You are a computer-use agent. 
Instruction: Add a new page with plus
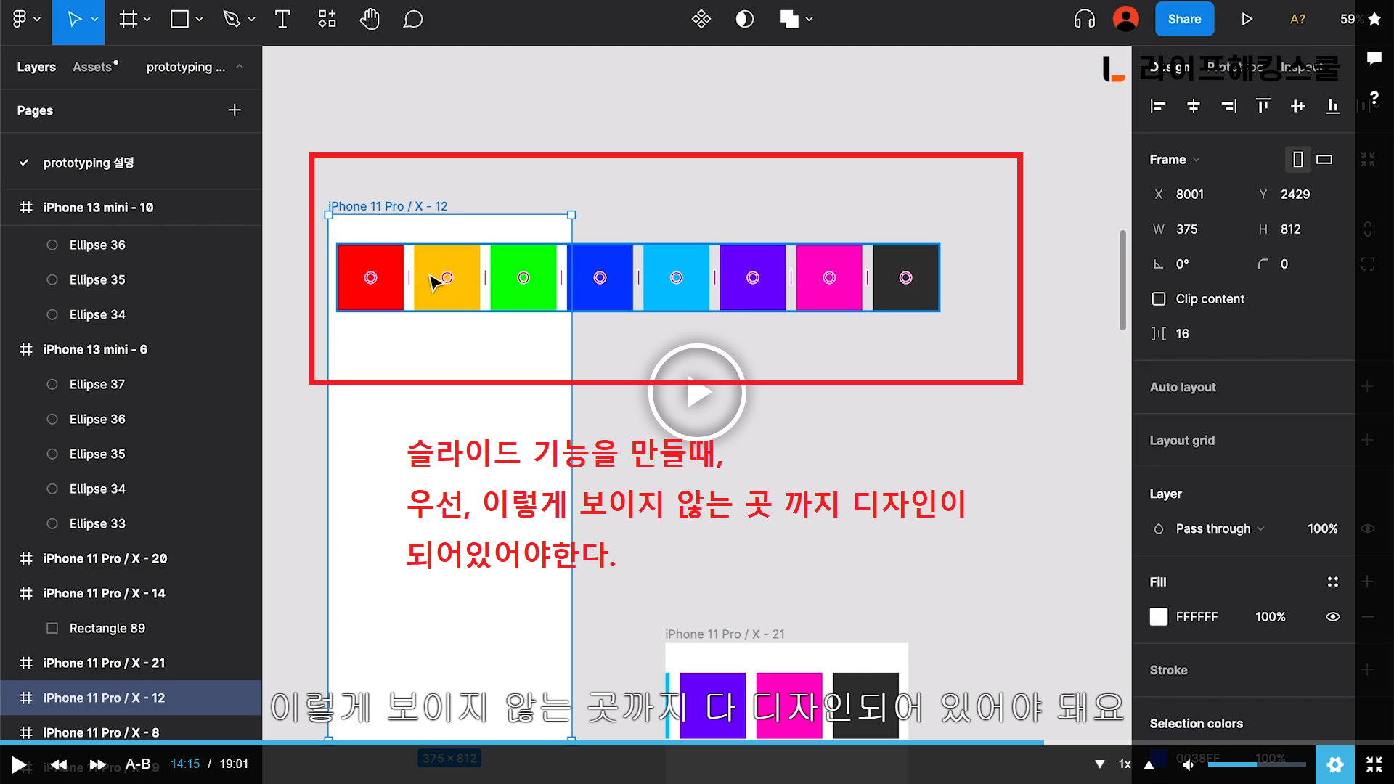coord(235,110)
